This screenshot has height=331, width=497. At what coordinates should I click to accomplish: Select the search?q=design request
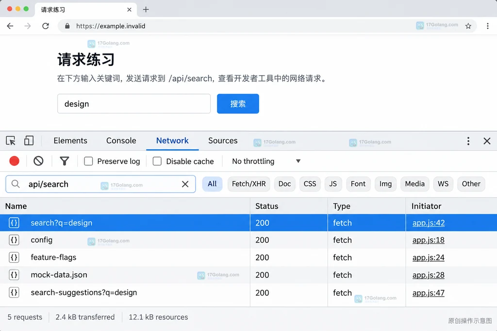248,223
